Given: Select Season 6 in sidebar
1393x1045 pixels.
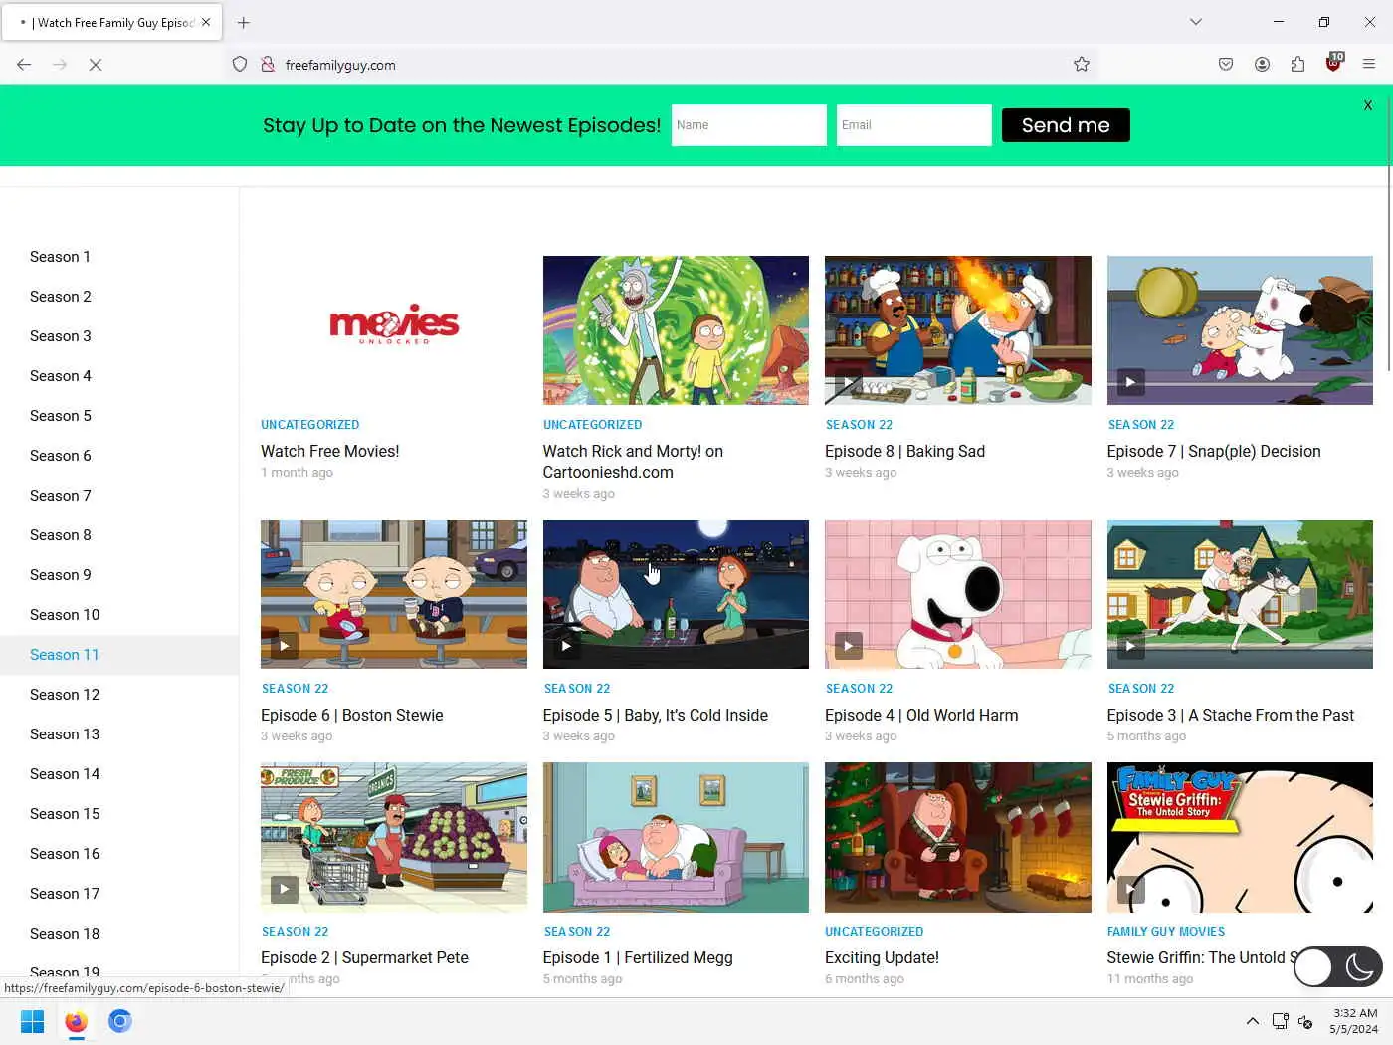Looking at the screenshot, I should (61, 456).
